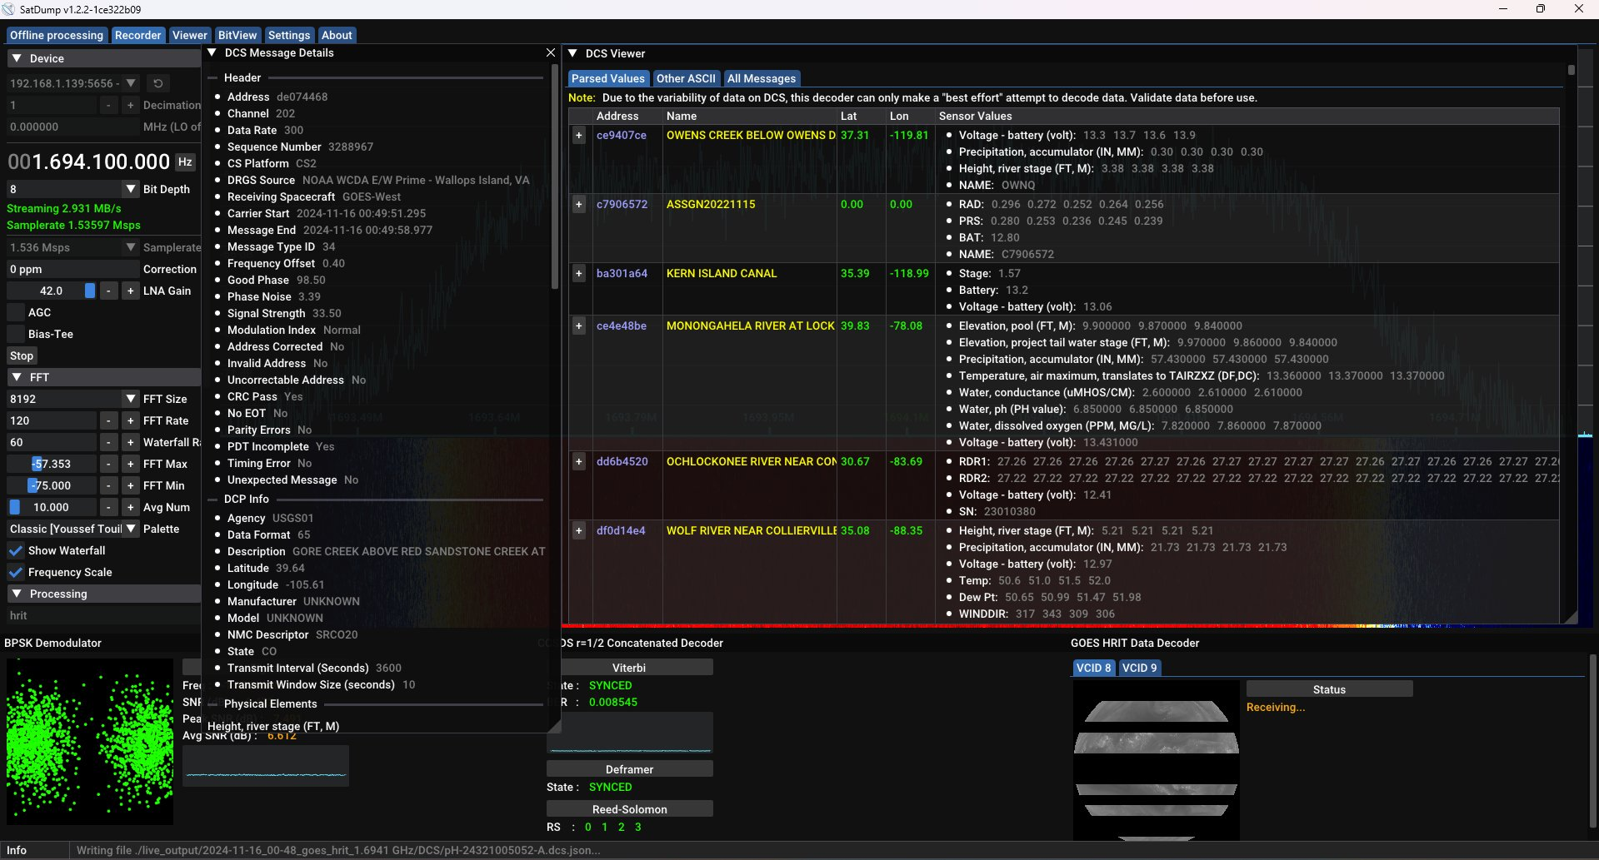Decrease LNA Gain with minus button

[108, 291]
